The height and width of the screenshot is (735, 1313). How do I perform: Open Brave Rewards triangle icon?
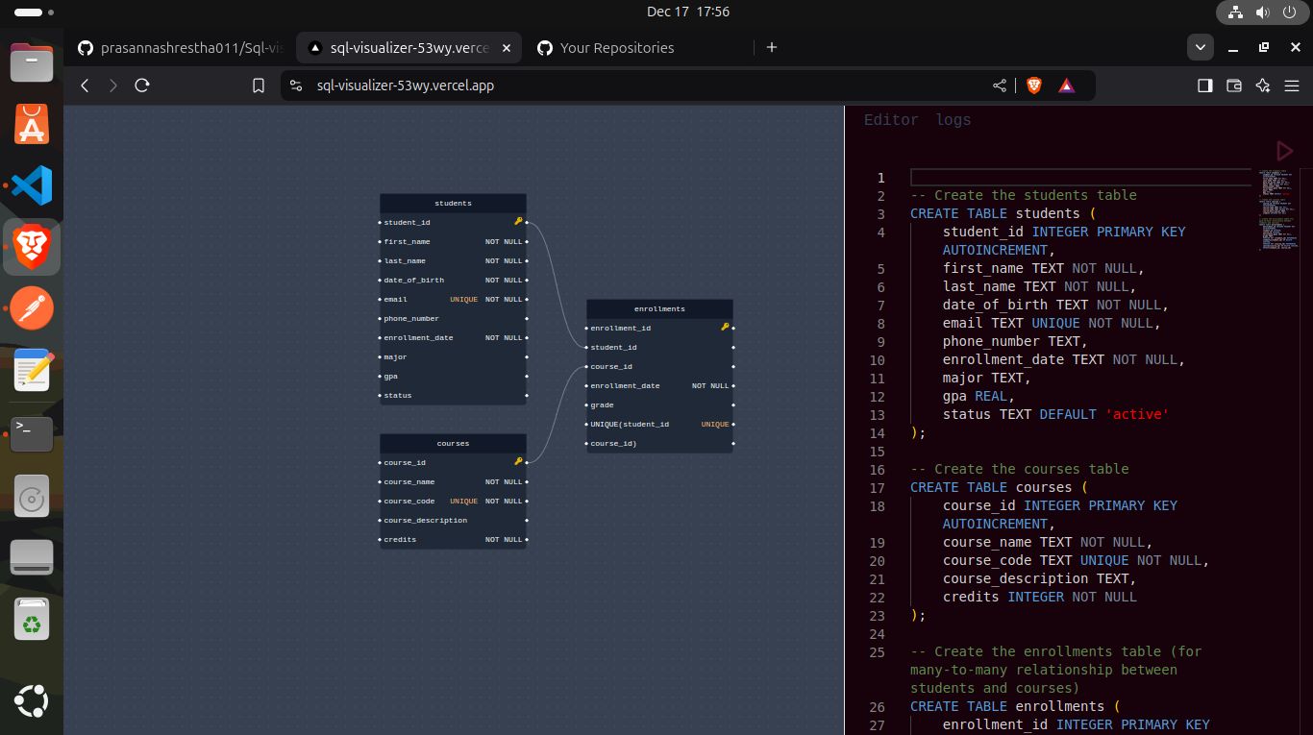[x=1067, y=86]
